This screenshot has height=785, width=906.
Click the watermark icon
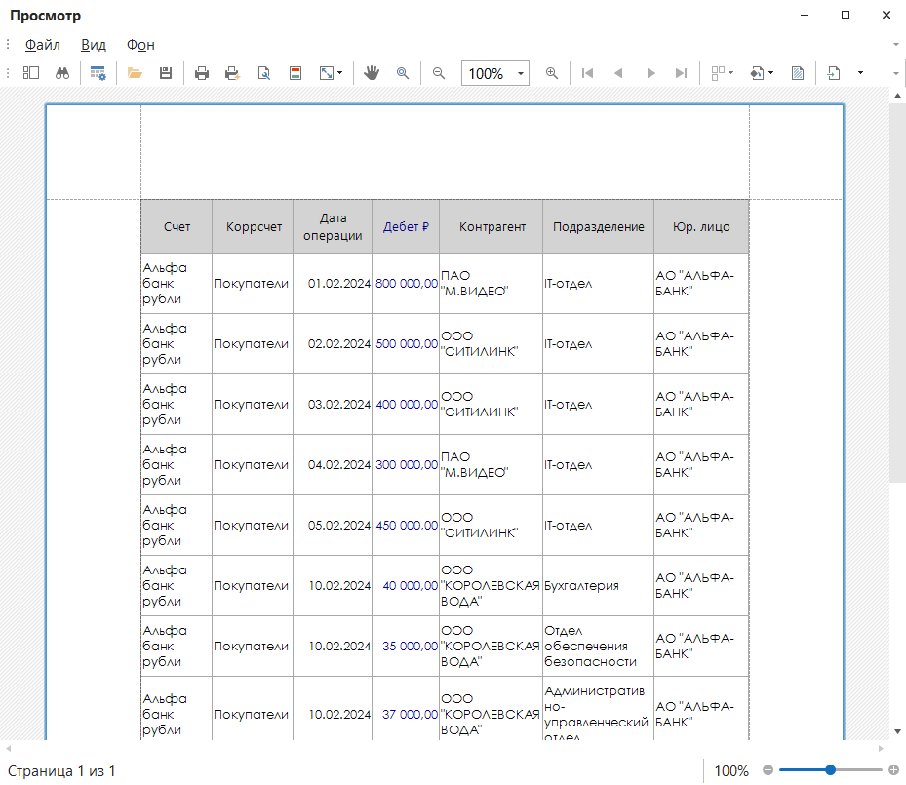[x=797, y=73]
